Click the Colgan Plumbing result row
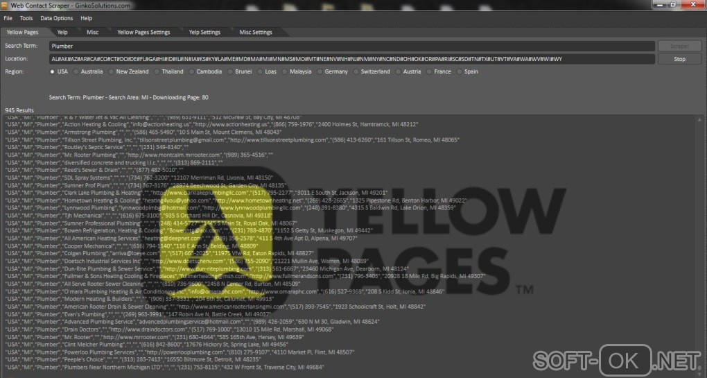 (x=159, y=254)
